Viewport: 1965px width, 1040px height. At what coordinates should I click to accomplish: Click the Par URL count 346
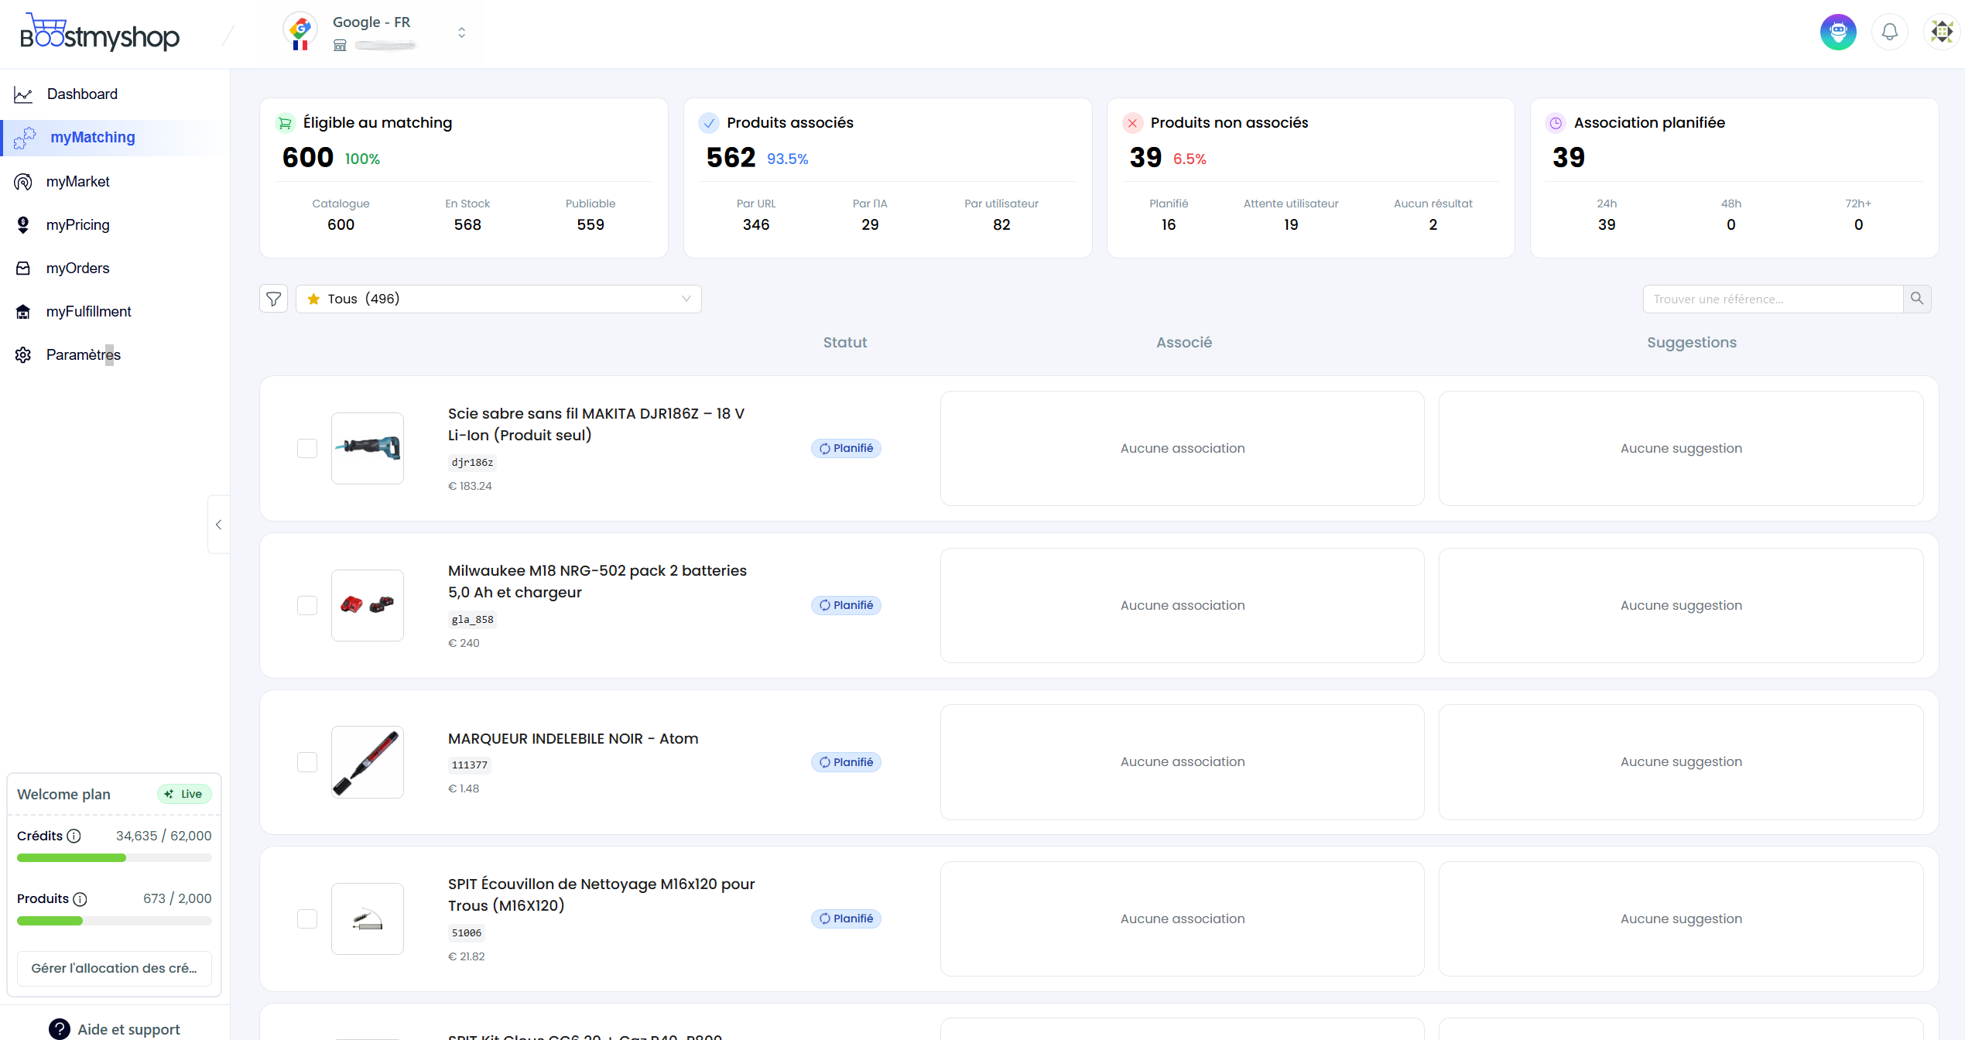756,225
